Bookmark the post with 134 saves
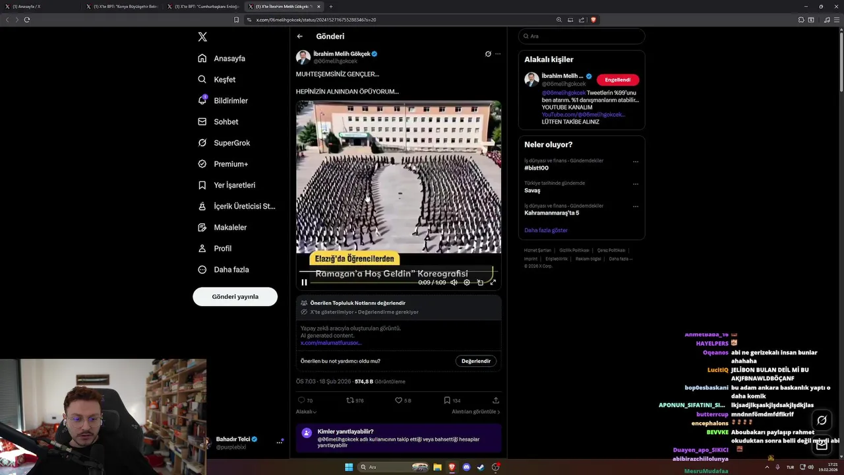 point(447,400)
